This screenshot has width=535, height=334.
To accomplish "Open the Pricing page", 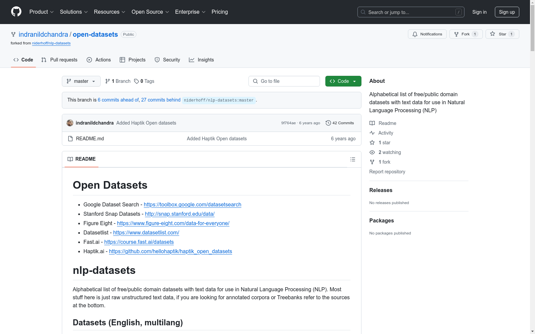I will tap(220, 12).
